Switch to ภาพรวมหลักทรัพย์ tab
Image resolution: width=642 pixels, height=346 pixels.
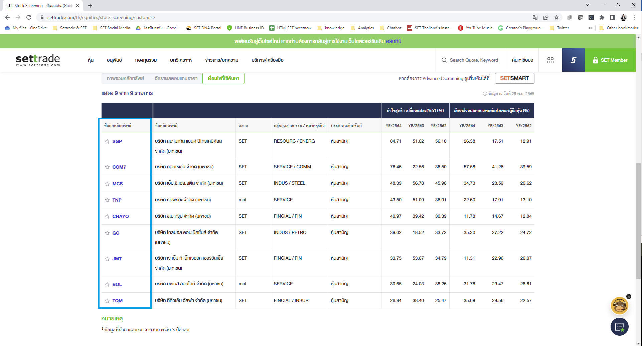[x=125, y=78]
